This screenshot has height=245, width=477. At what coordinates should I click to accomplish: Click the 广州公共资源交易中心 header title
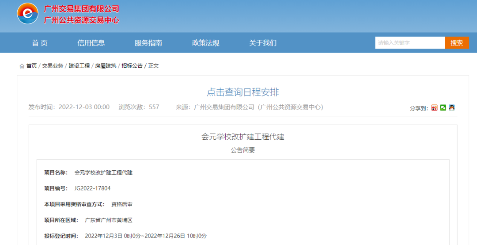pos(82,20)
